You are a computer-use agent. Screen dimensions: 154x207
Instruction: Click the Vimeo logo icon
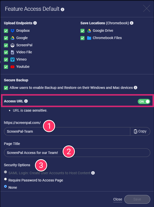coord(12,60)
